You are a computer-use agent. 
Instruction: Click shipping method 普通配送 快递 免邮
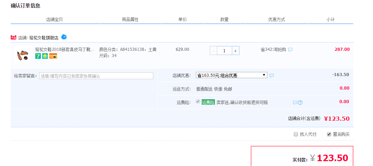click(x=214, y=89)
